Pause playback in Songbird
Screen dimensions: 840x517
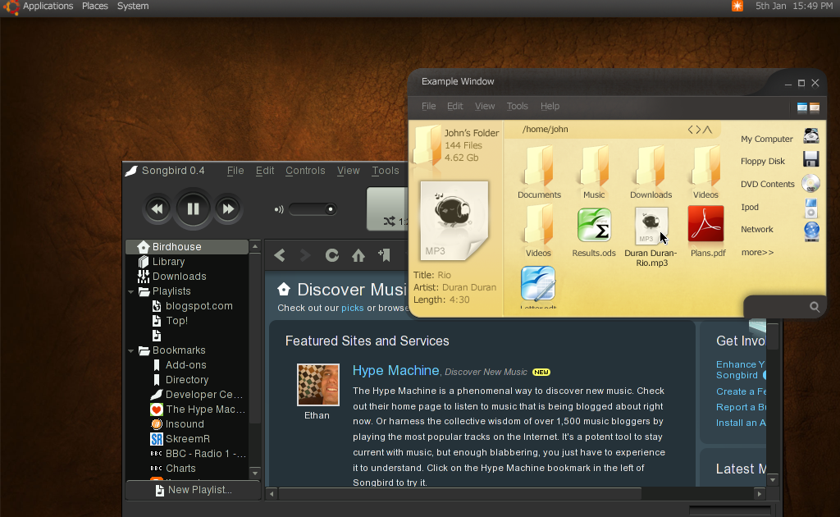click(x=193, y=208)
